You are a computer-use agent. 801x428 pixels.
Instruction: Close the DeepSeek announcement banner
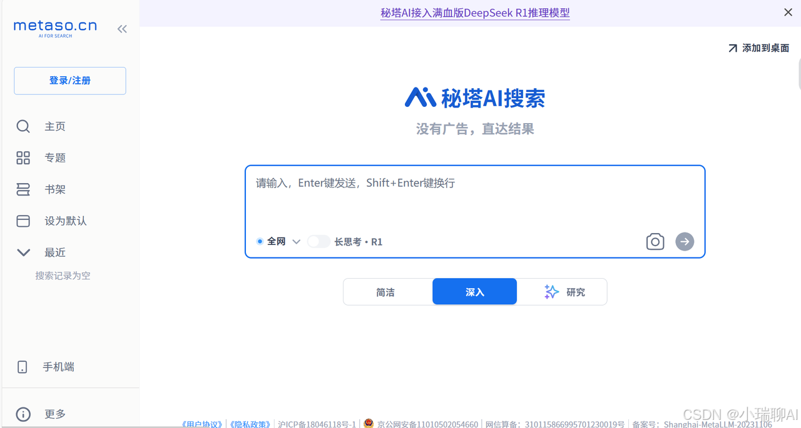788,12
